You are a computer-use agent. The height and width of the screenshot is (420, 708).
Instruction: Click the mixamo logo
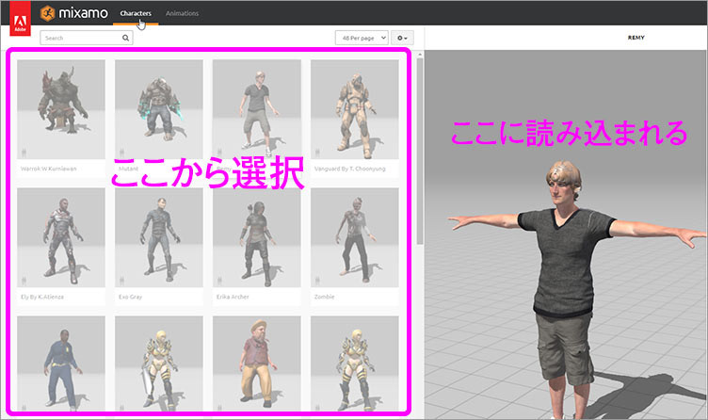pos(74,13)
